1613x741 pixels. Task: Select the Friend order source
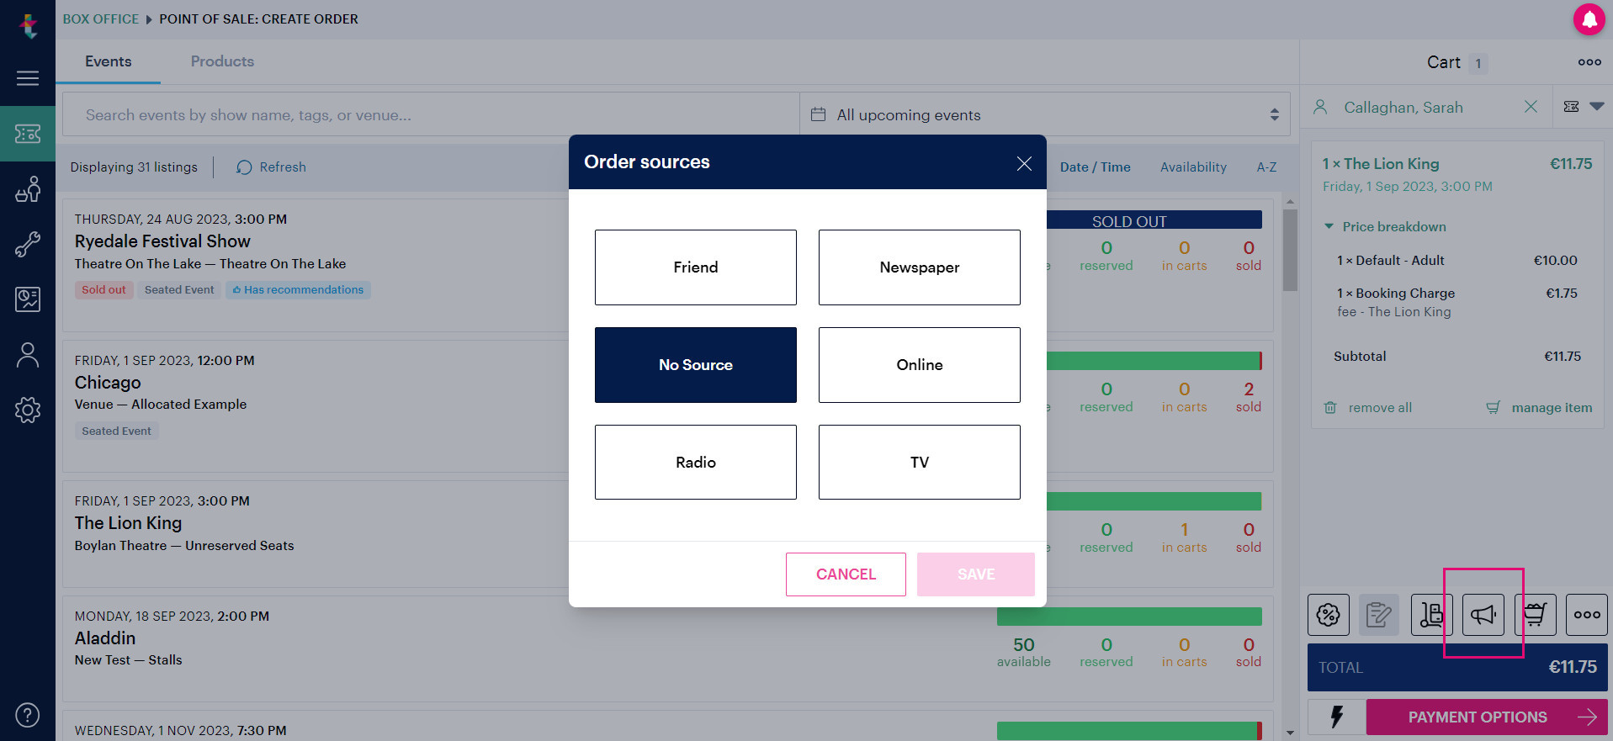(696, 267)
